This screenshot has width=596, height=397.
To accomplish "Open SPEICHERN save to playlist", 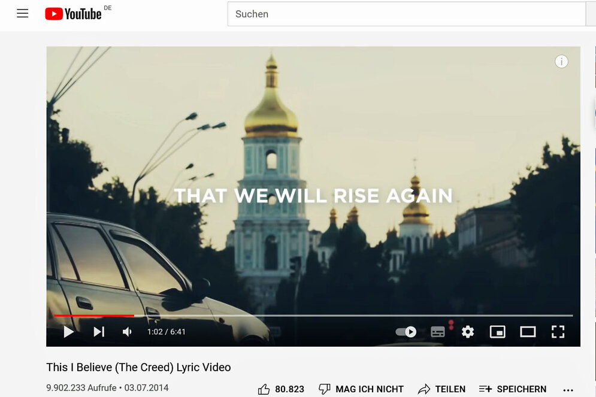I will click(x=513, y=389).
